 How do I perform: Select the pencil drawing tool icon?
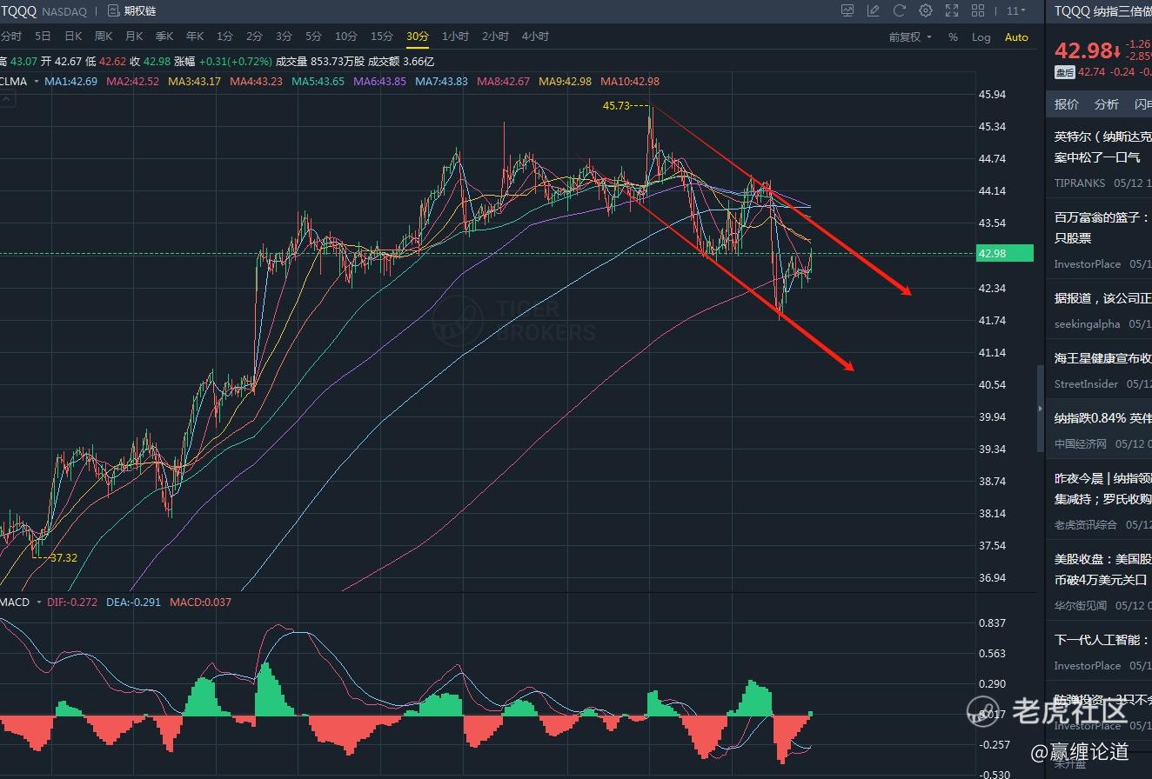click(874, 11)
